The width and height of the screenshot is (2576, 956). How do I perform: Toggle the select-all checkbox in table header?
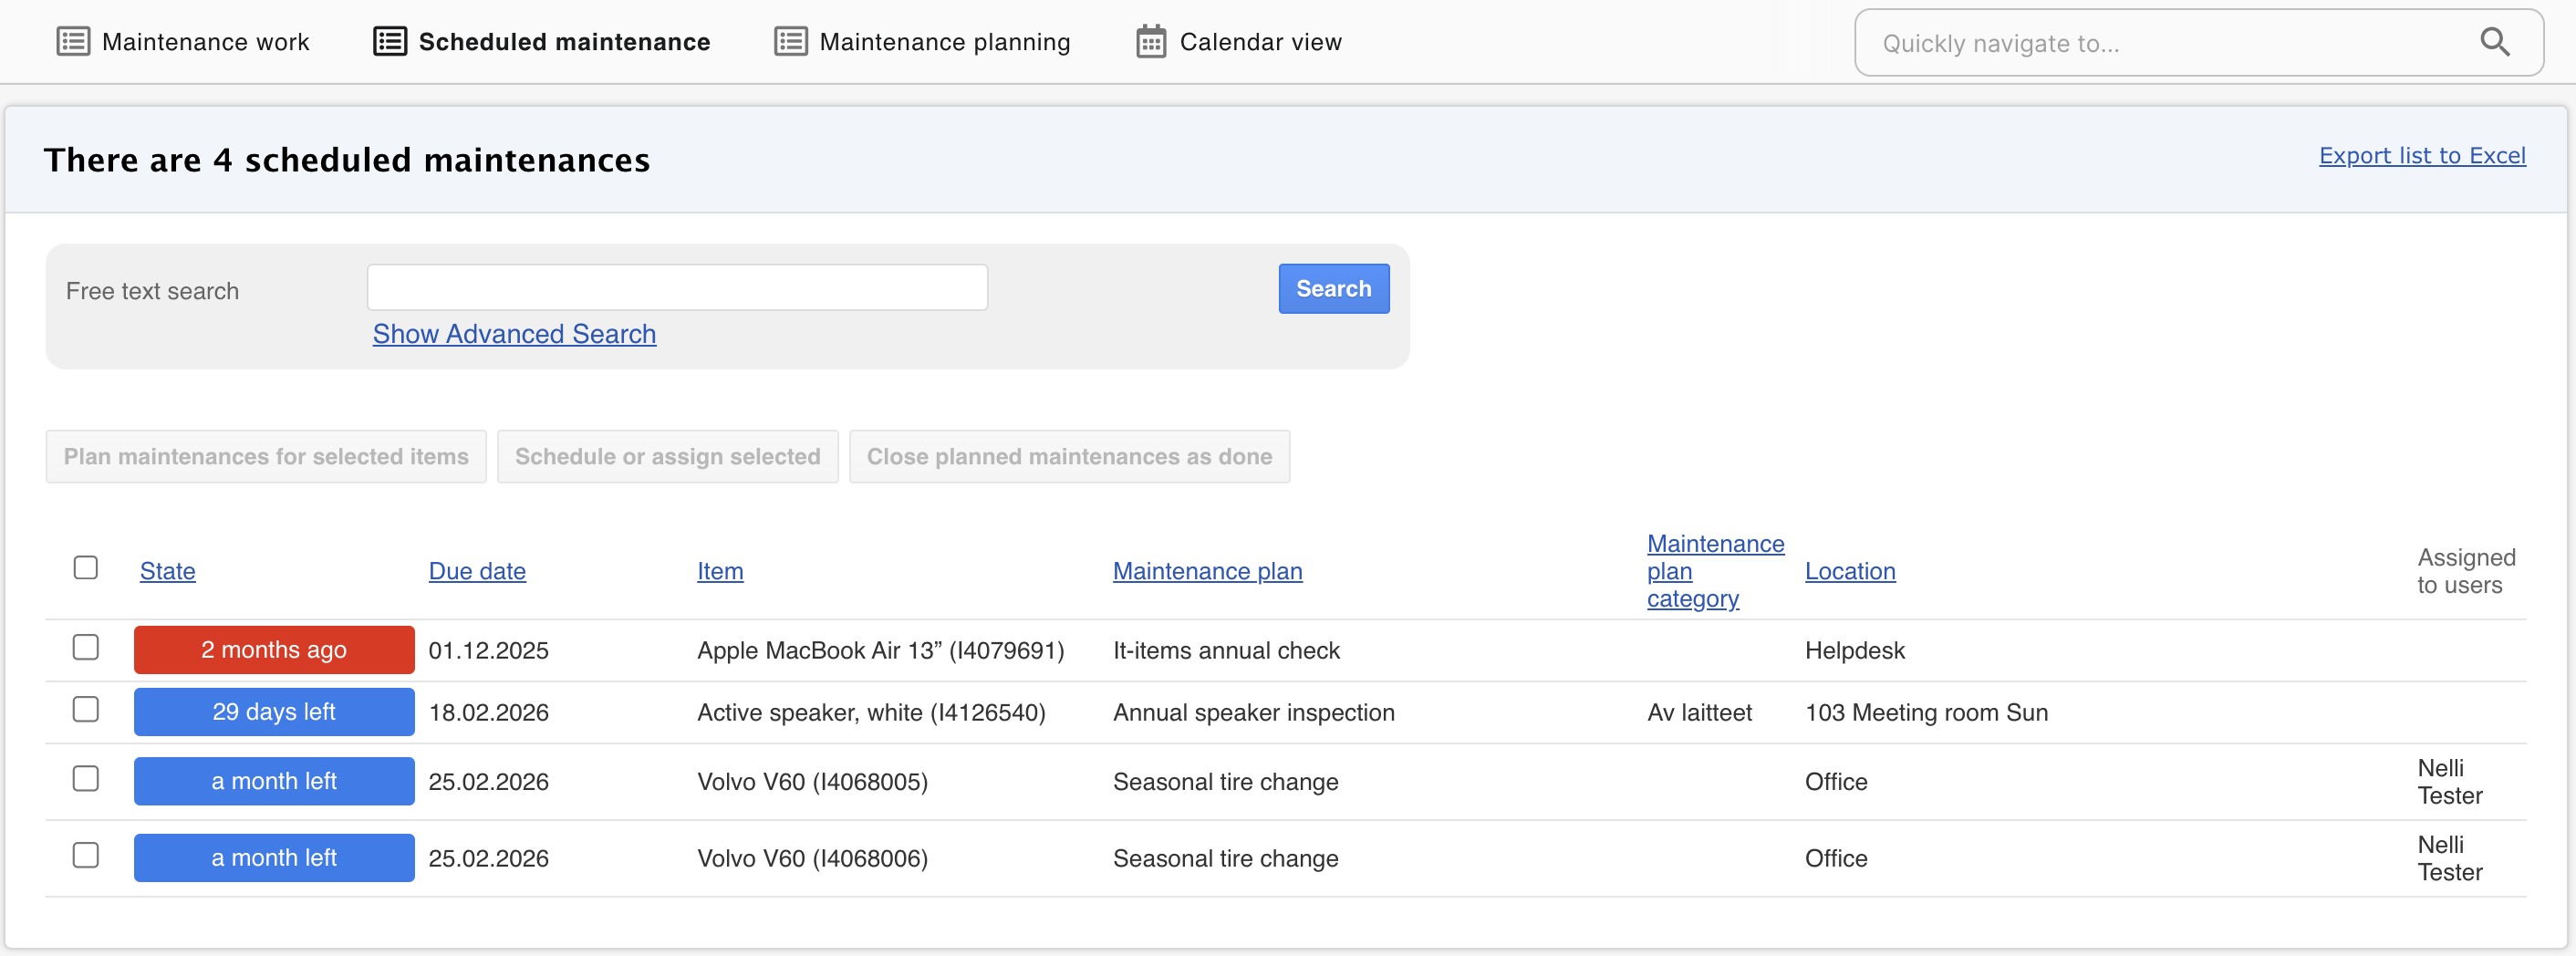point(86,568)
